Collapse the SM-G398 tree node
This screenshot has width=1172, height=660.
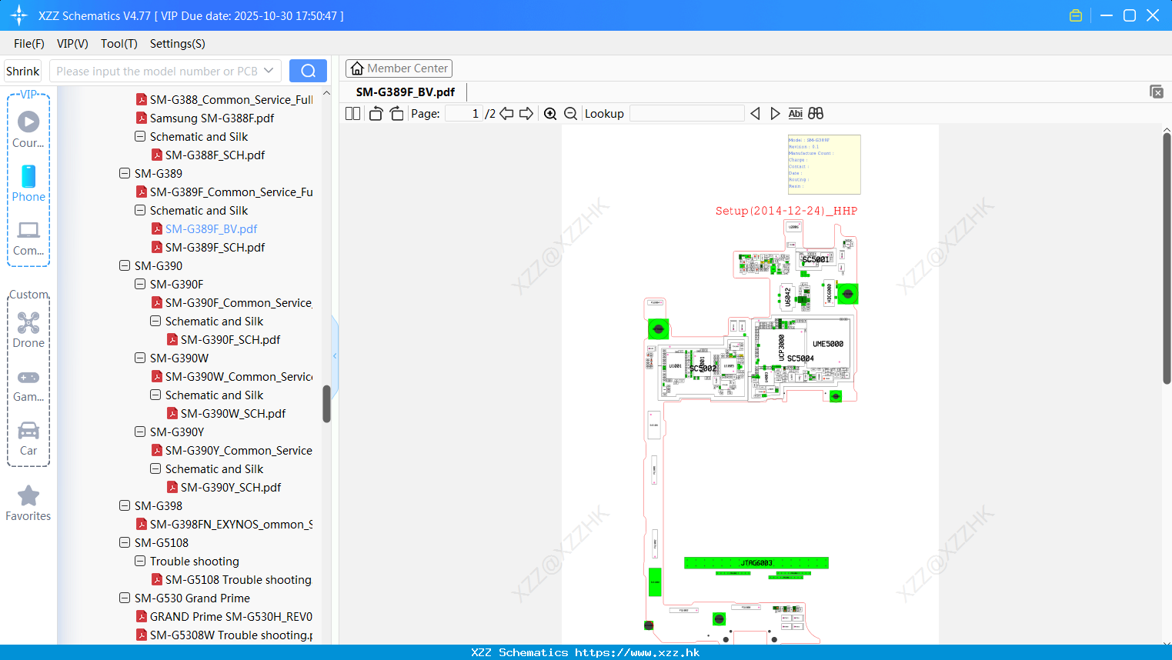pos(125,505)
